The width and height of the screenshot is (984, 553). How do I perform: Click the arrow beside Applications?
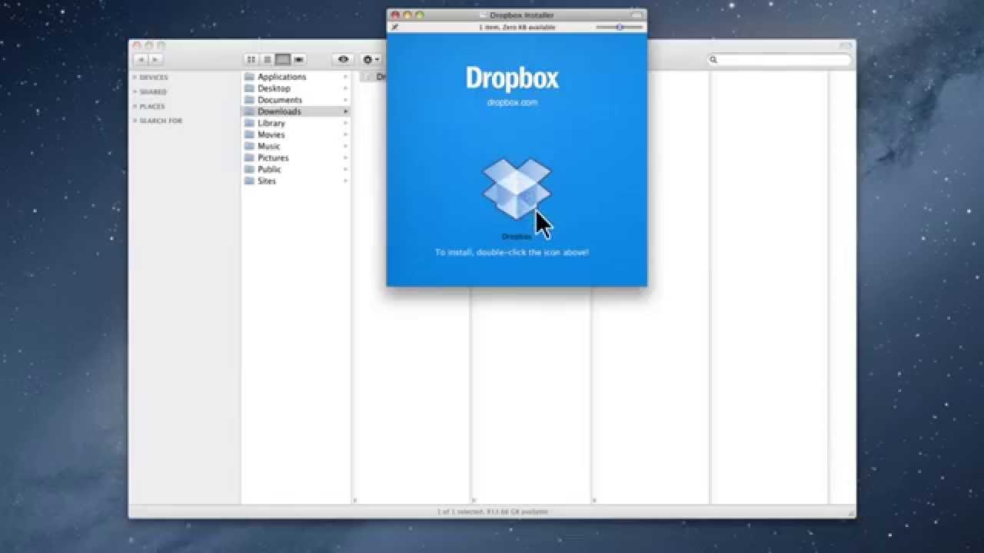pyautogui.click(x=345, y=77)
